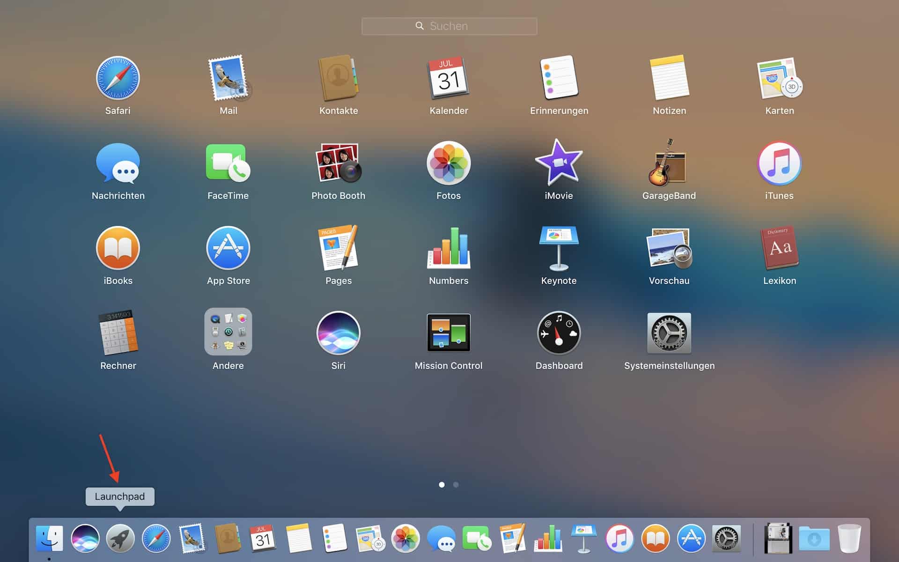This screenshot has width=899, height=562.
Task: Open Nachrichten speech bubble in the Dock
Action: [x=441, y=539]
